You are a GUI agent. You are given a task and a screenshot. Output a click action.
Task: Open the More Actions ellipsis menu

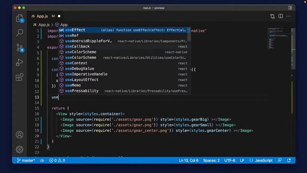288,16
